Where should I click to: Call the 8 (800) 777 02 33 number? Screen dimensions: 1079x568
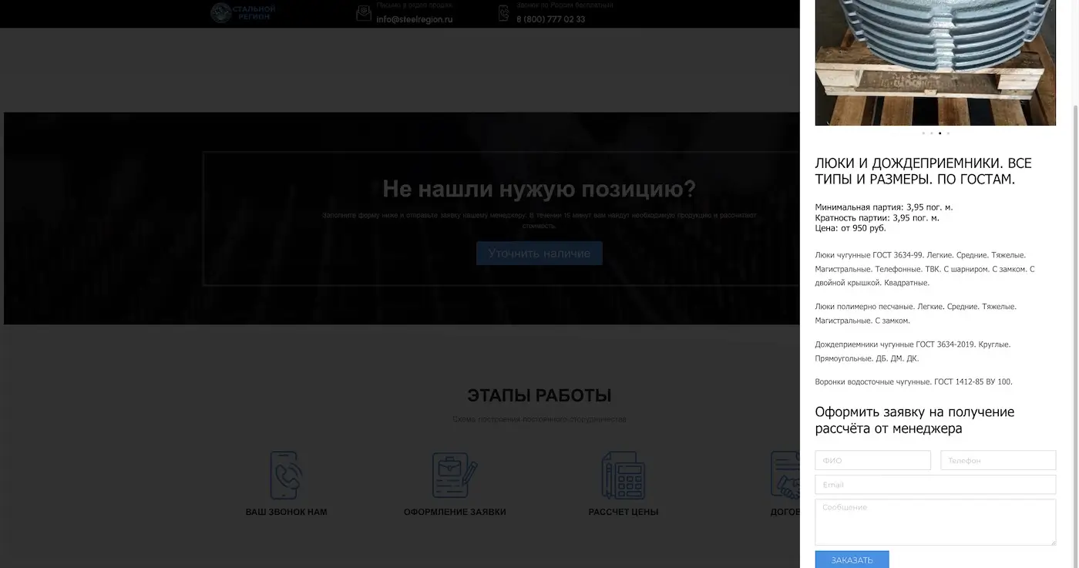point(550,19)
